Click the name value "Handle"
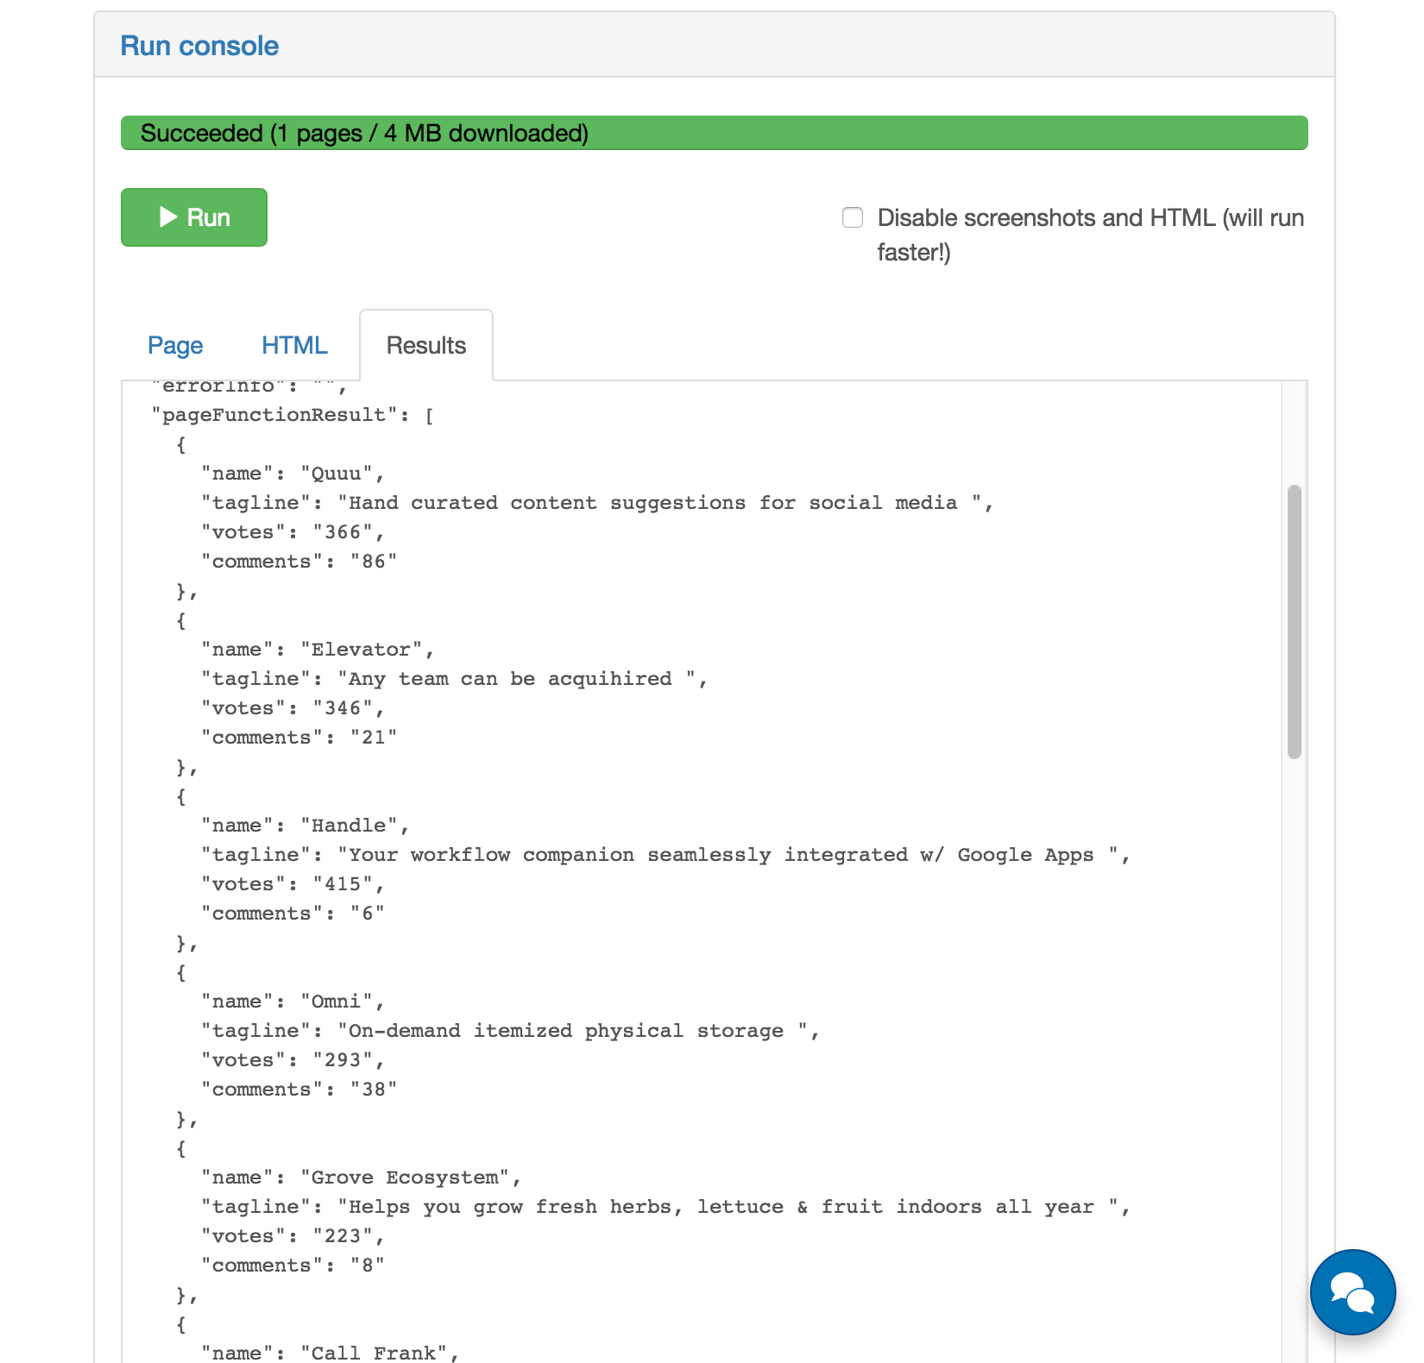The width and height of the screenshot is (1424, 1363). click(x=349, y=826)
